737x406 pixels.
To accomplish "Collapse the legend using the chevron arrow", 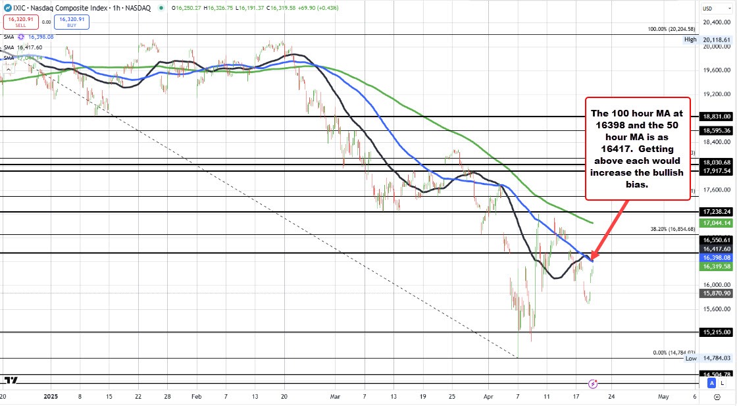I will click(8, 70).
